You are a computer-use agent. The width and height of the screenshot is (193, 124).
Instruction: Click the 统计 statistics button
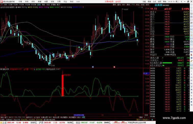(124, 5)
